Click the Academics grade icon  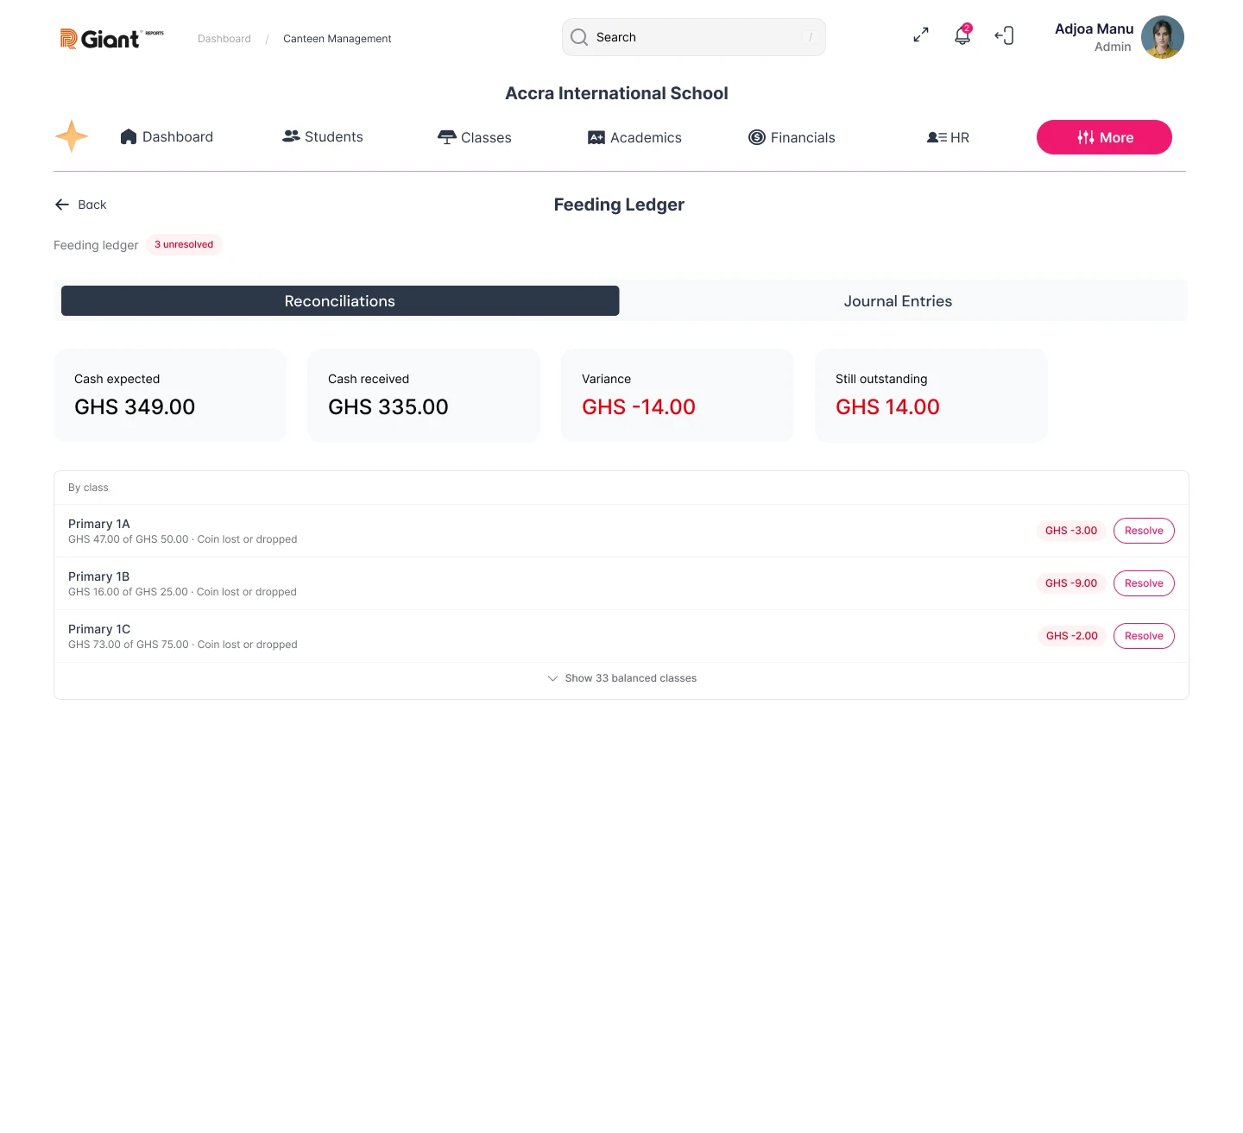point(596,137)
